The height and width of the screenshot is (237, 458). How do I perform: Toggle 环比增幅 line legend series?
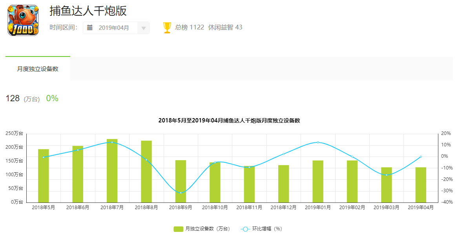[267, 229]
